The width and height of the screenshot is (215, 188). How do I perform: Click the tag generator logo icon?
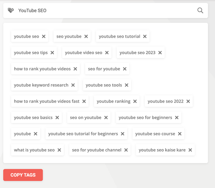click(11, 10)
